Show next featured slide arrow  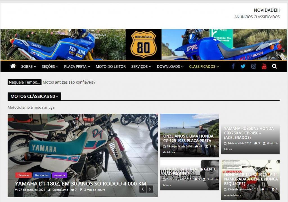click(150, 189)
